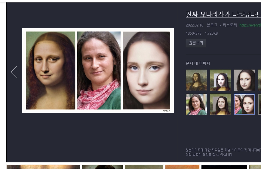Select the thumbnail with gray face overlay

pos(220,80)
